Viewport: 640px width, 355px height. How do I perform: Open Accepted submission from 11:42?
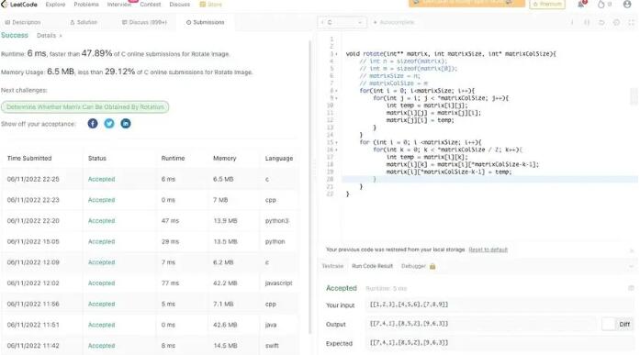101,346
